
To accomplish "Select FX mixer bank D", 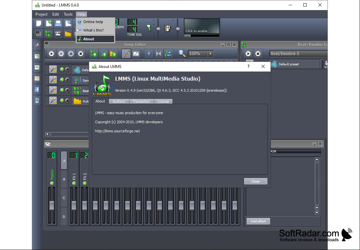I will pyautogui.click(x=64, y=217).
